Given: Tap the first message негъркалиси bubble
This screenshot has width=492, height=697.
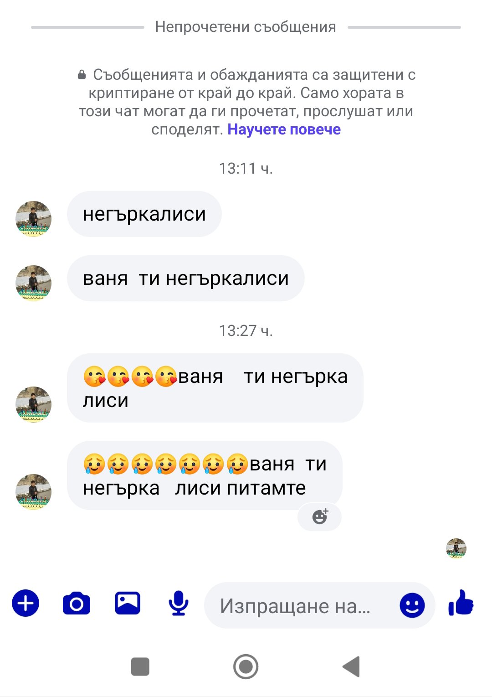Looking at the screenshot, I should pyautogui.click(x=144, y=214).
